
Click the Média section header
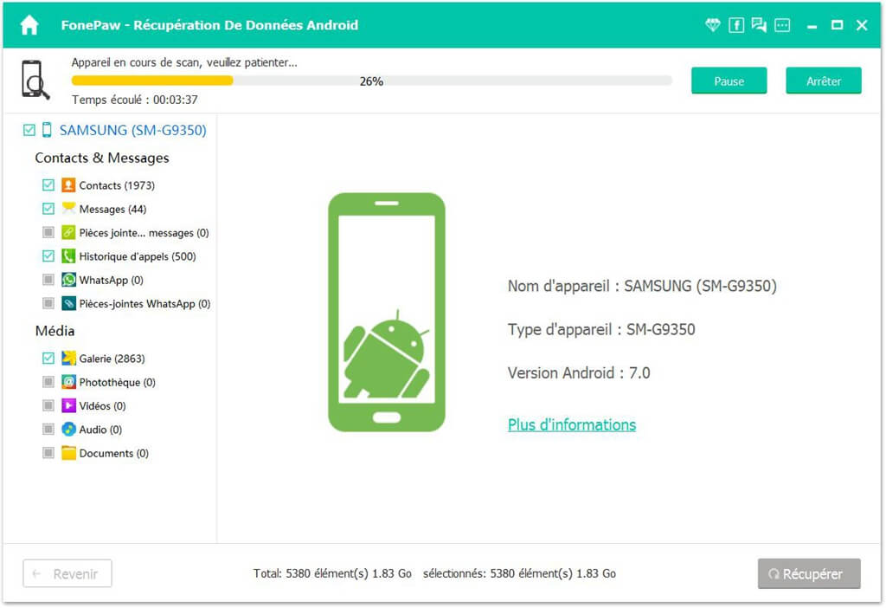tap(55, 331)
